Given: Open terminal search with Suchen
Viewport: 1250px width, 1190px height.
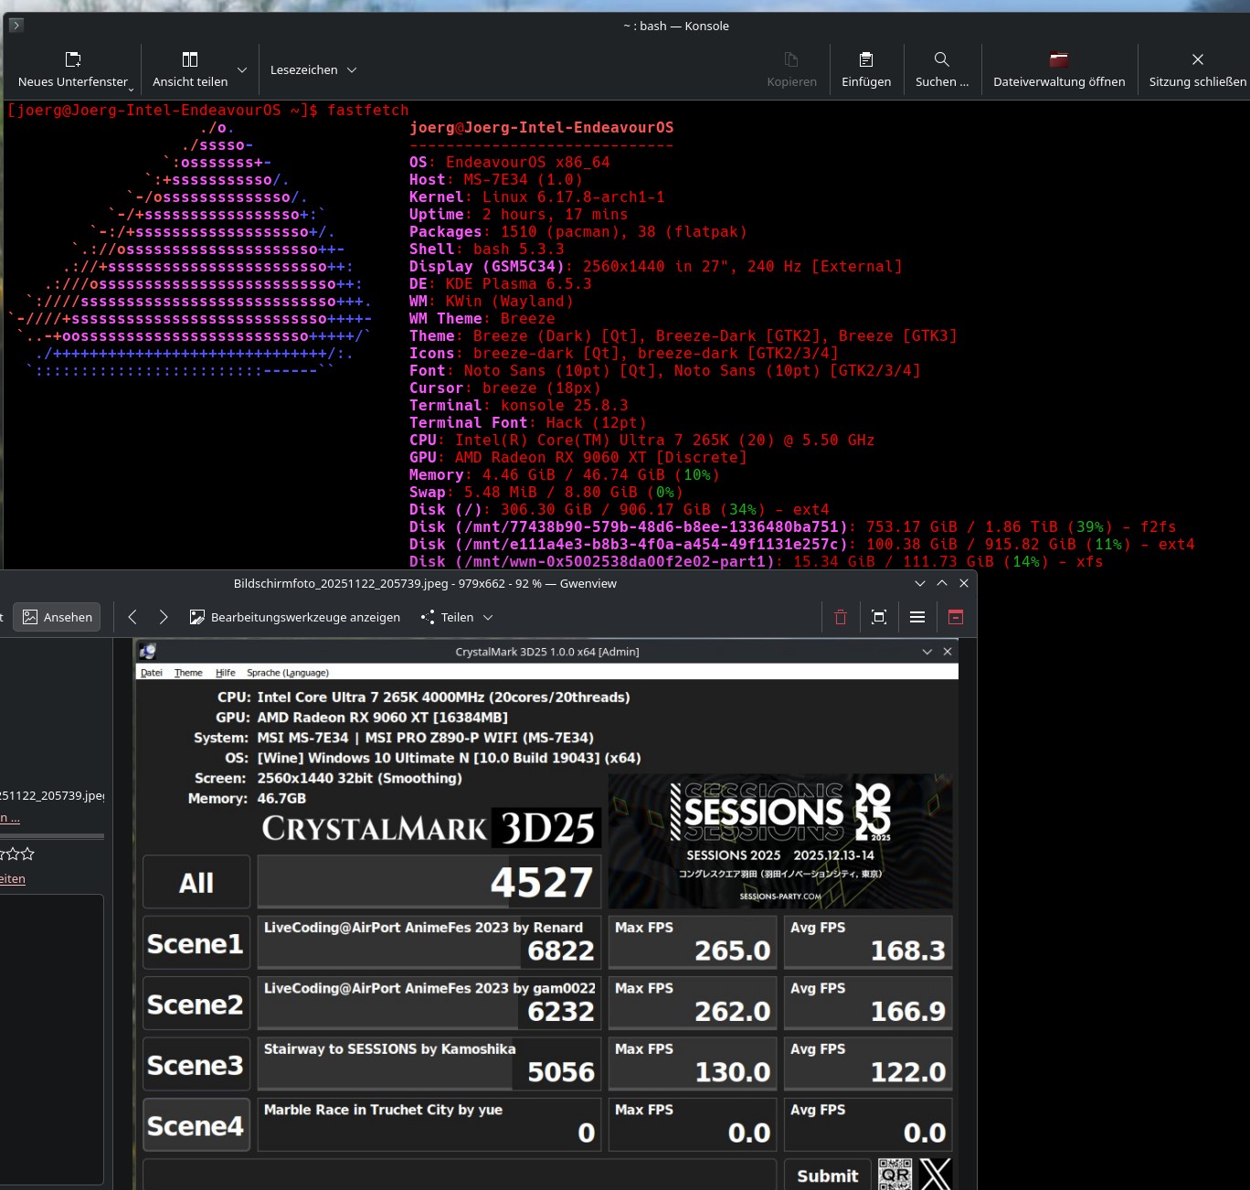Looking at the screenshot, I should point(942,70).
